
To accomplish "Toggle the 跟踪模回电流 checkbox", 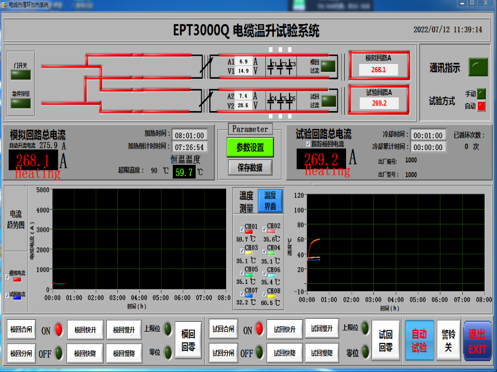I will click(x=308, y=144).
